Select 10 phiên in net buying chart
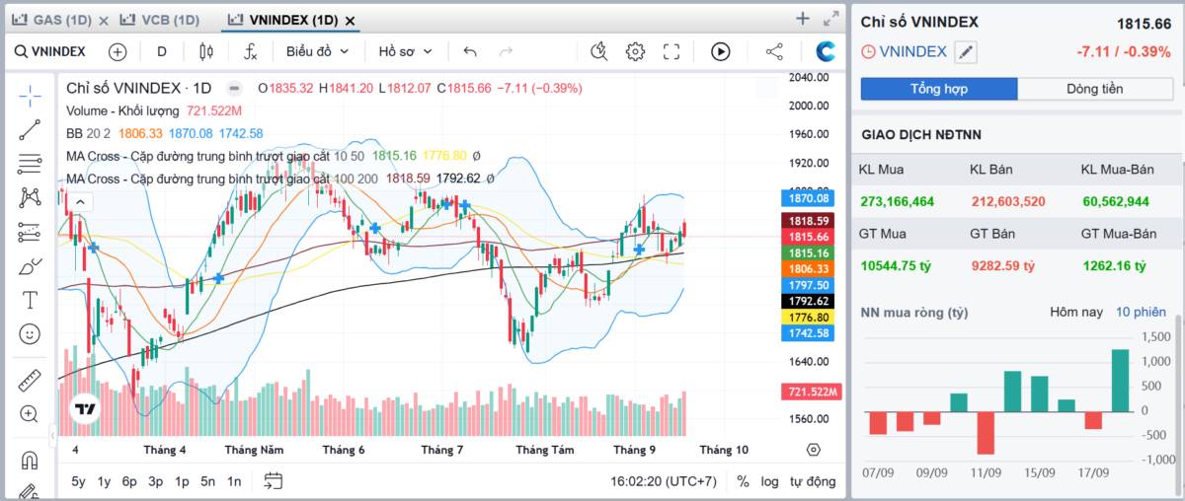This screenshot has width=1185, height=501. [x=1141, y=312]
